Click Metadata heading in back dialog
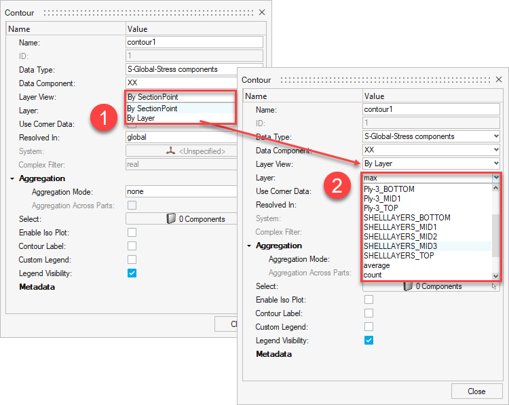The width and height of the screenshot is (509, 405). pyautogui.click(x=37, y=287)
